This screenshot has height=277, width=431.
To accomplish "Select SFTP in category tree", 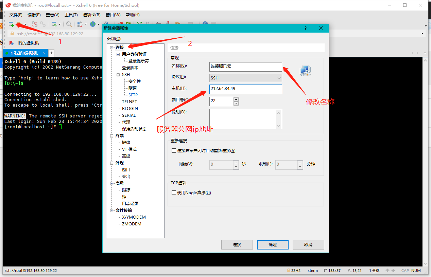I will tap(133, 95).
